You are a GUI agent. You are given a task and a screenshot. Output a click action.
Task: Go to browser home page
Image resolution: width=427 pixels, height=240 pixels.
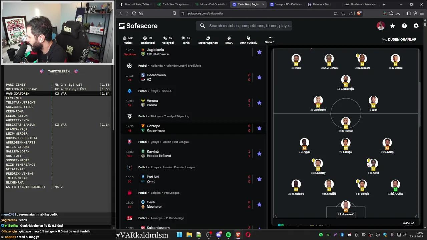tap(141, 13)
